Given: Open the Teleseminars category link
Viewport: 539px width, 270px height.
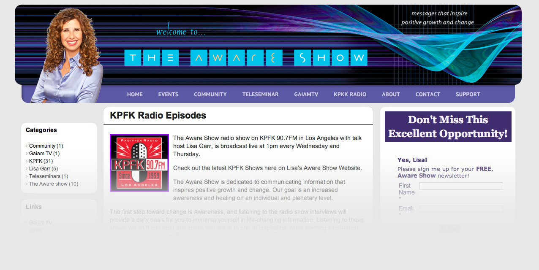Looking at the screenshot, I should (45, 176).
